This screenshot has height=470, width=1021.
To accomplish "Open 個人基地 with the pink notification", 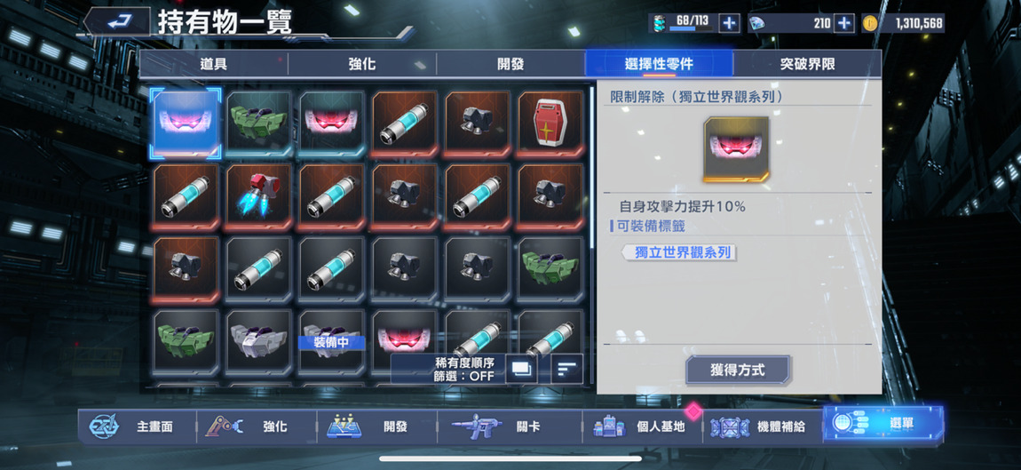I will pyautogui.click(x=643, y=427).
